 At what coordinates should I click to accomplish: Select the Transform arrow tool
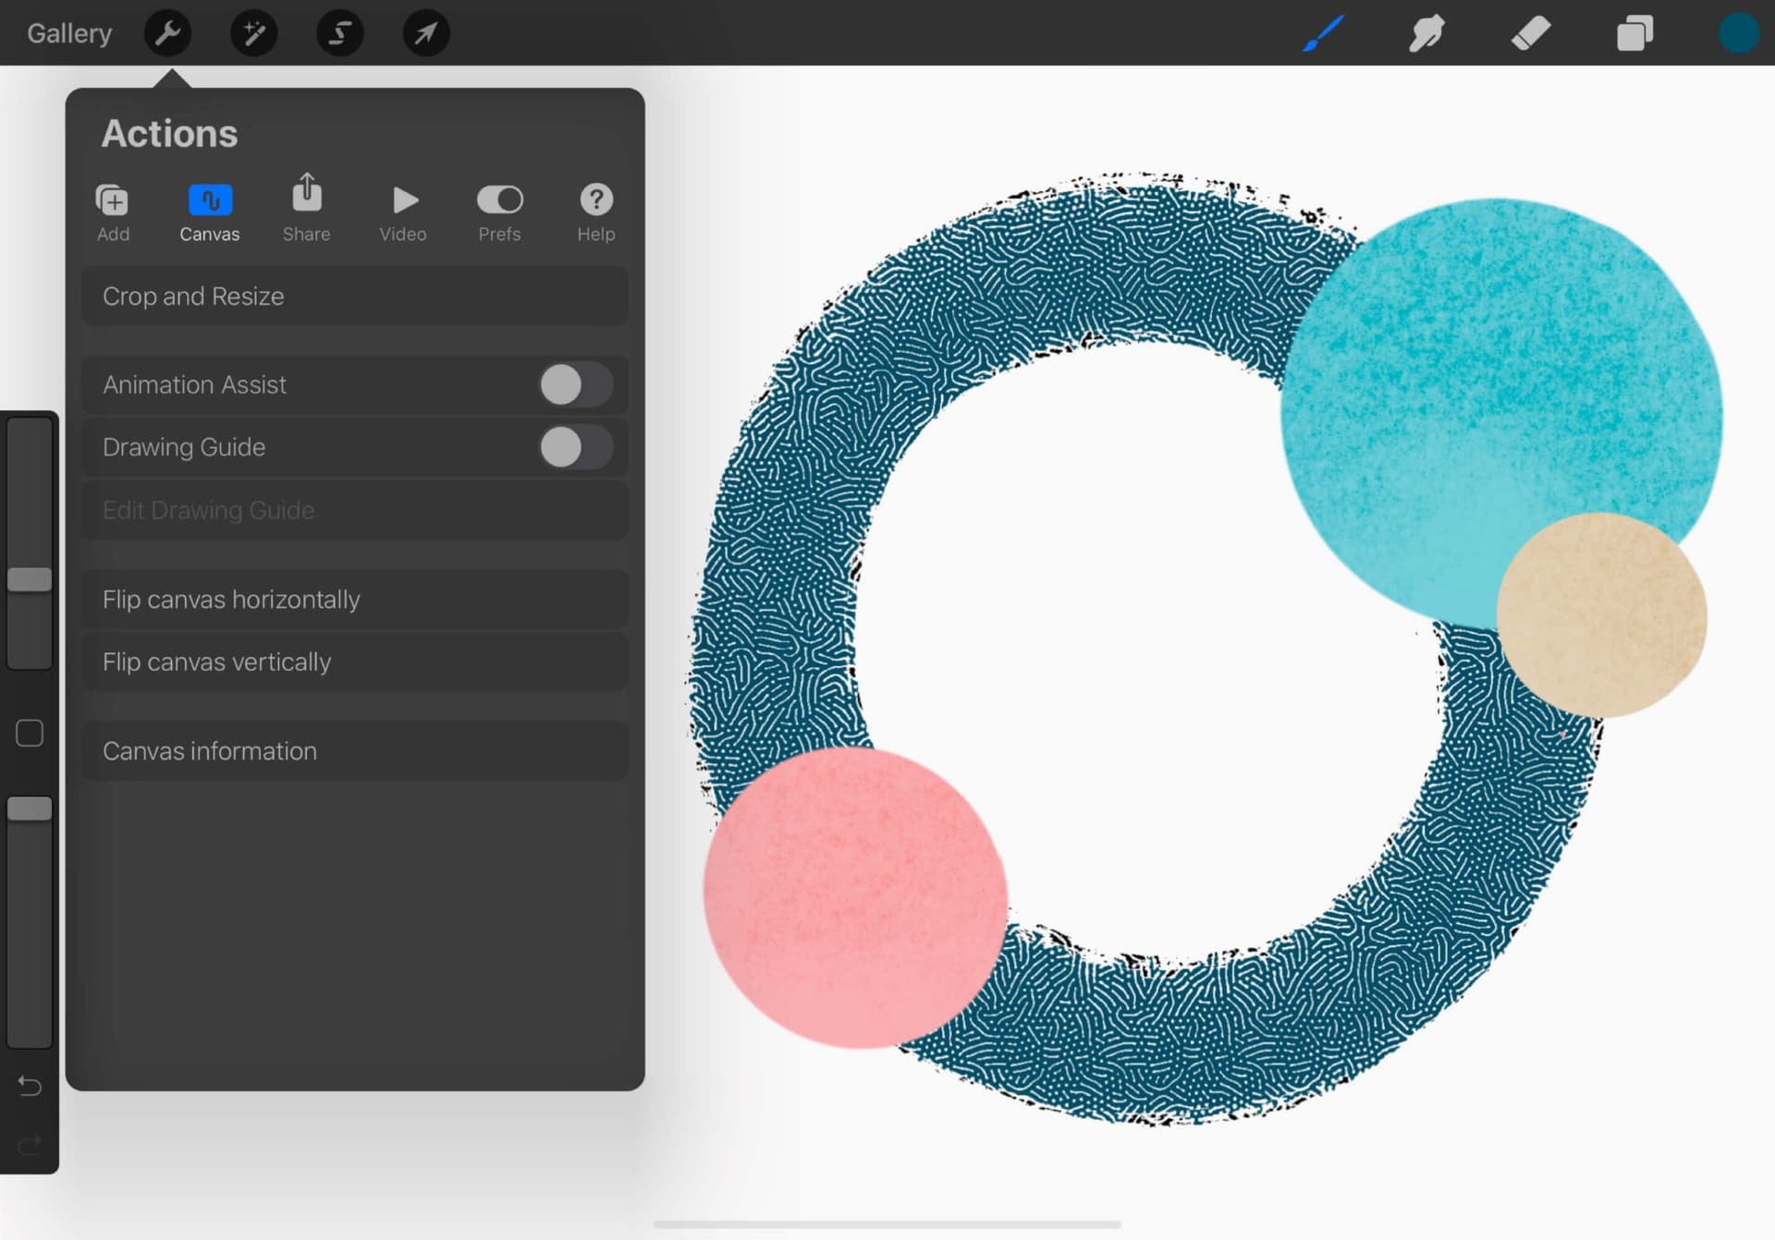425,33
